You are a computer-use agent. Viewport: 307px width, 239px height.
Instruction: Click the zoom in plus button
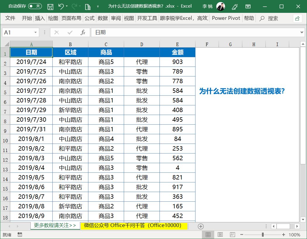(x=283, y=234)
